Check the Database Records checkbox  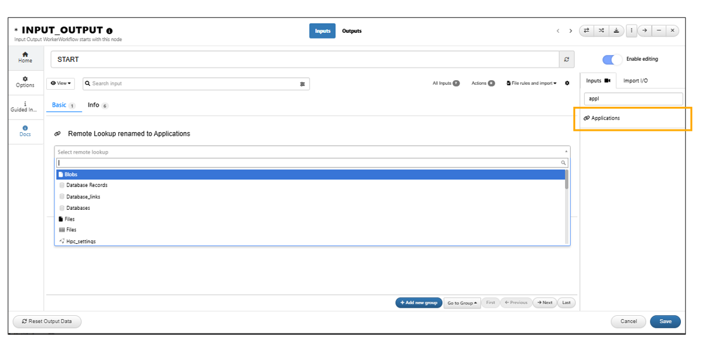click(x=62, y=185)
